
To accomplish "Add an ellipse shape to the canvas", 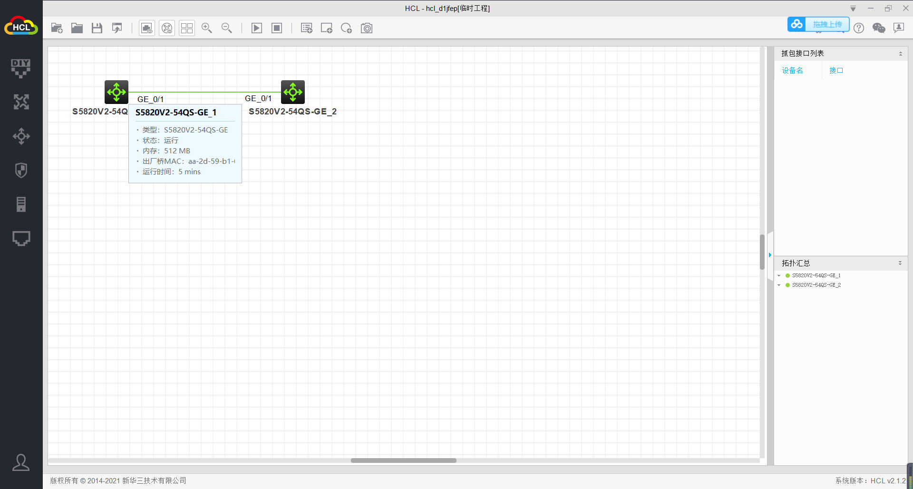I will point(347,28).
